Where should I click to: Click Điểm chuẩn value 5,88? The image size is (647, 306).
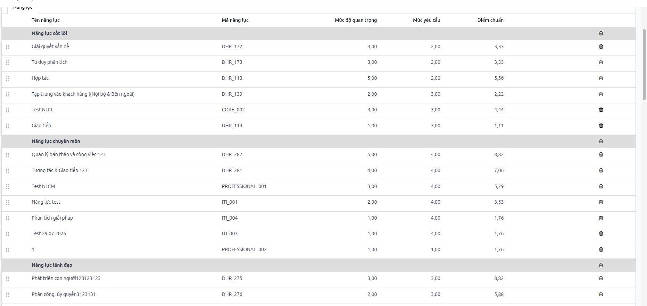click(x=499, y=294)
